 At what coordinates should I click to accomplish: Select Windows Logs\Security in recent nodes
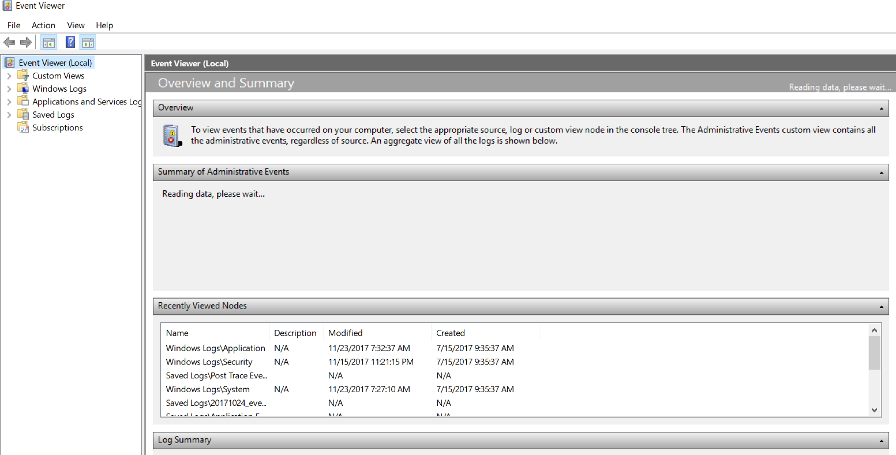(x=209, y=362)
